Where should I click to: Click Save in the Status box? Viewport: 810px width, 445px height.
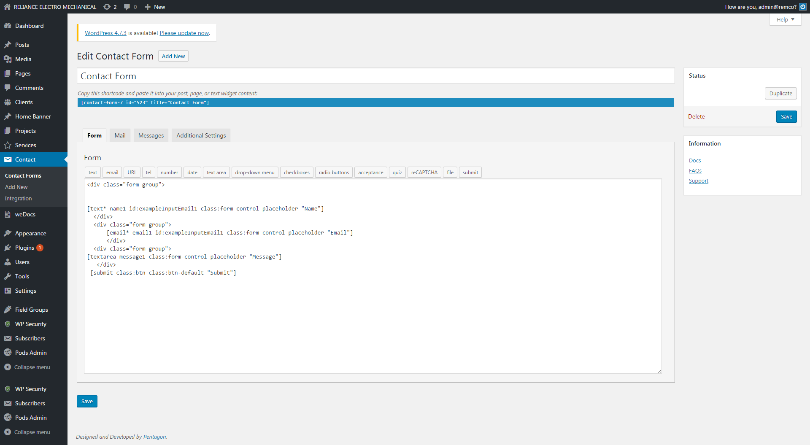coord(786,117)
